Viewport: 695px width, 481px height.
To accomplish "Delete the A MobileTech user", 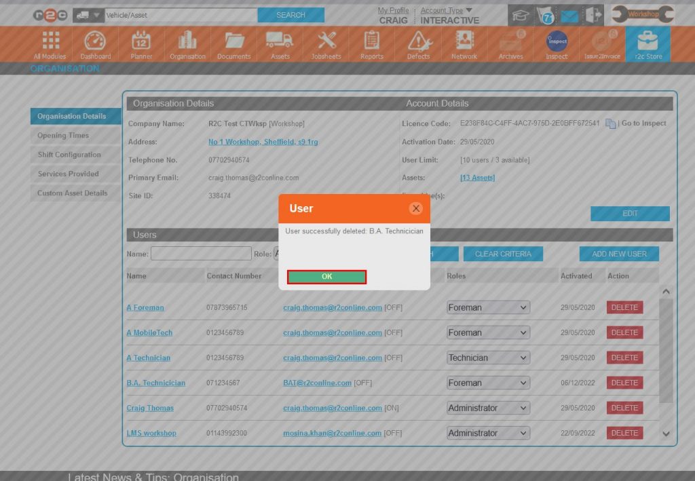I will click(624, 332).
